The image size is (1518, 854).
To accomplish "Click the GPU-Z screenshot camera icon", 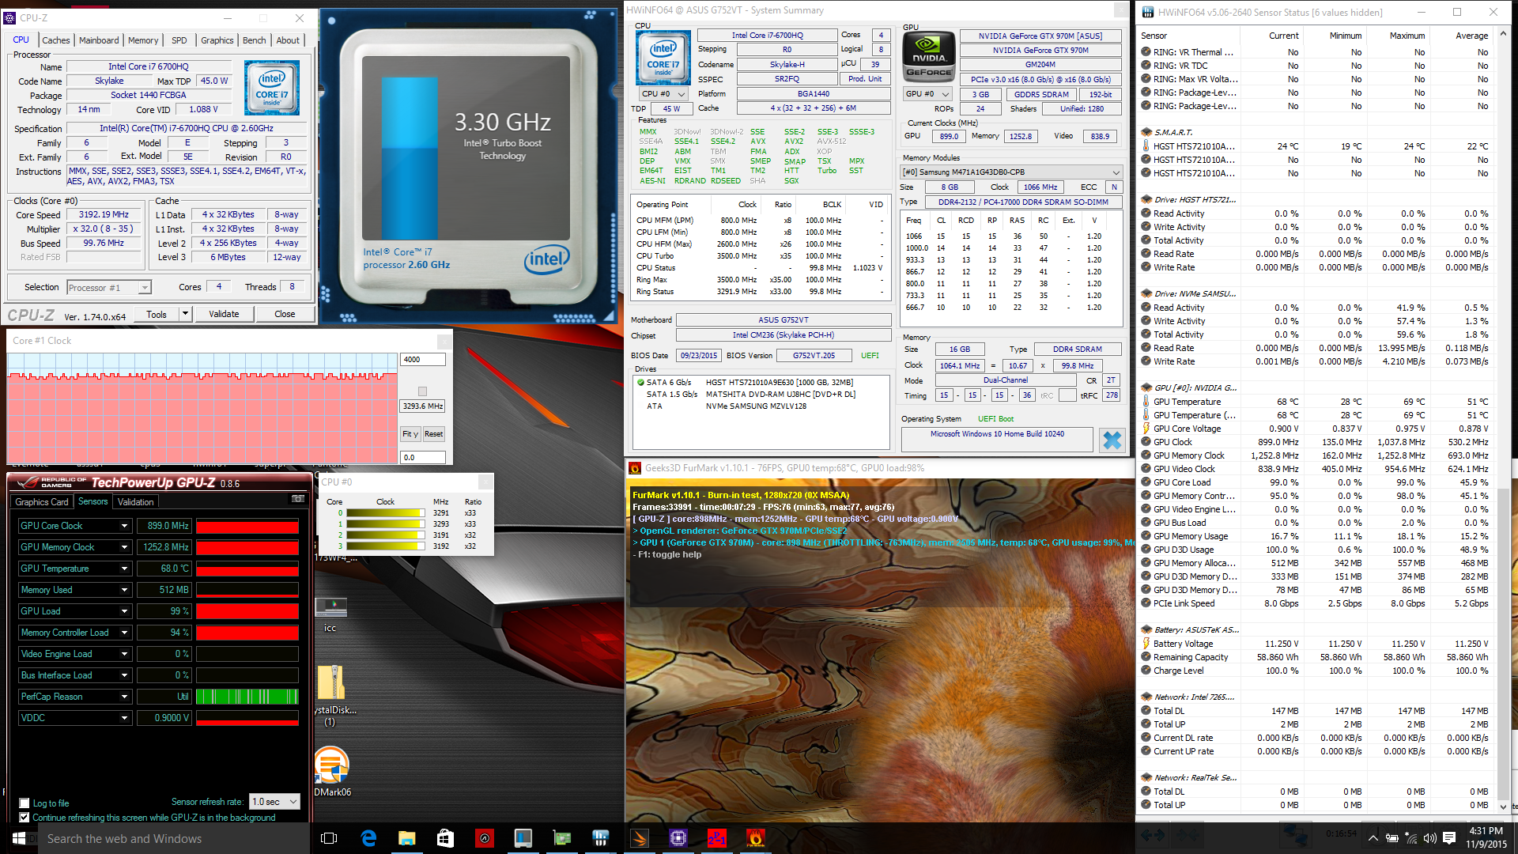I will (298, 499).
